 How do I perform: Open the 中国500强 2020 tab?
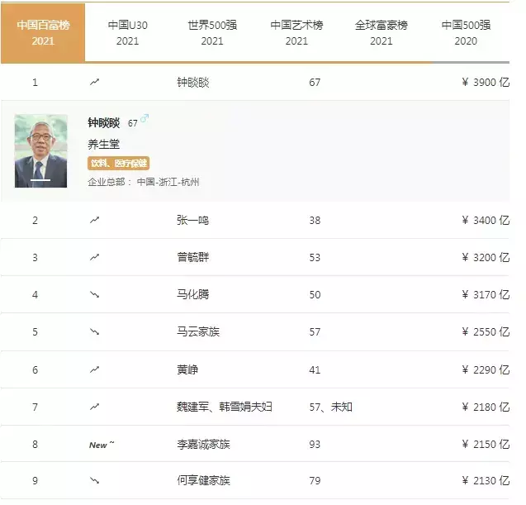[x=466, y=33]
